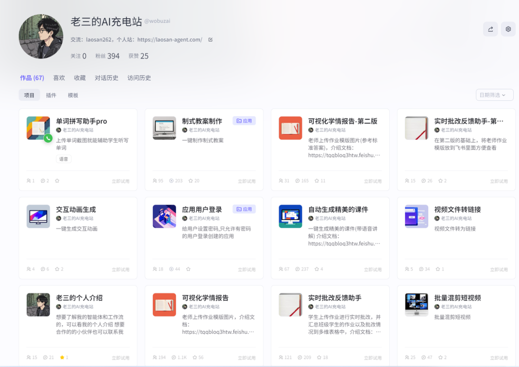The height and width of the screenshot is (367, 519).
Task: Open the settings gear on the profile page
Action: 508,29
